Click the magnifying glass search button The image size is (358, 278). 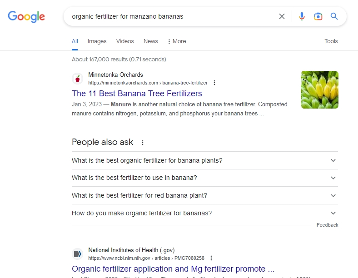click(334, 16)
